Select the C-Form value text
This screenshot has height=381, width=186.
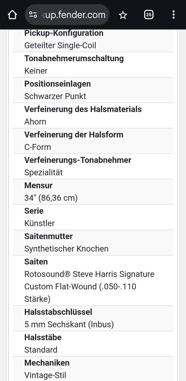tap(38, 147)
